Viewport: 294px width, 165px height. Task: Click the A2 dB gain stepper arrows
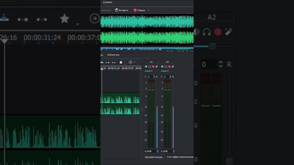click(x=174, y=151)
